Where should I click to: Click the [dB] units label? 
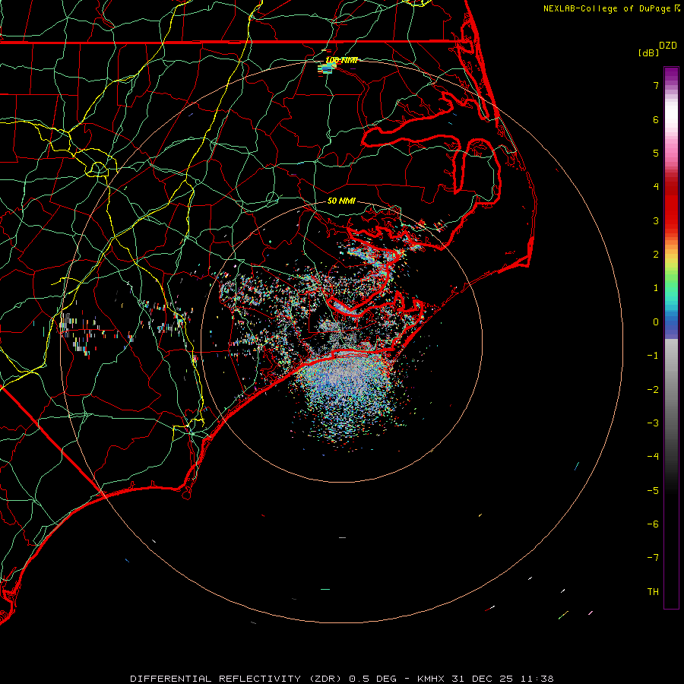click(x=648, y=52)
